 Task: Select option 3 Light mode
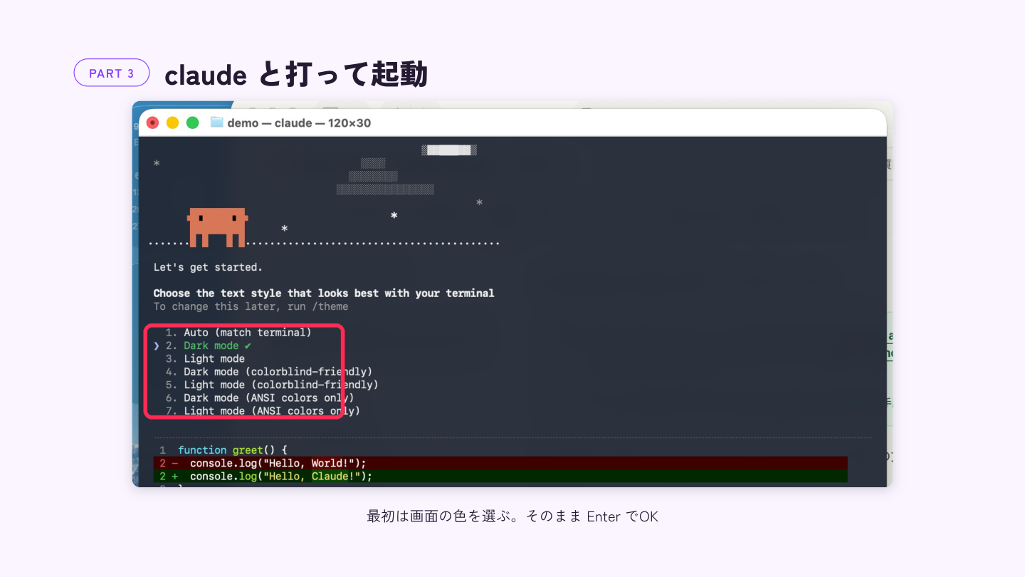point(205,358)
